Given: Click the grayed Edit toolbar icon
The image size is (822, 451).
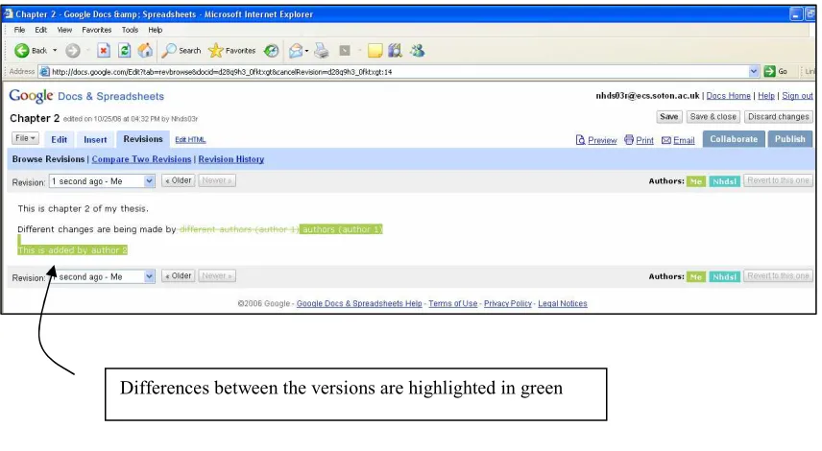Looking at the screenshot, I should click(345, 50).
